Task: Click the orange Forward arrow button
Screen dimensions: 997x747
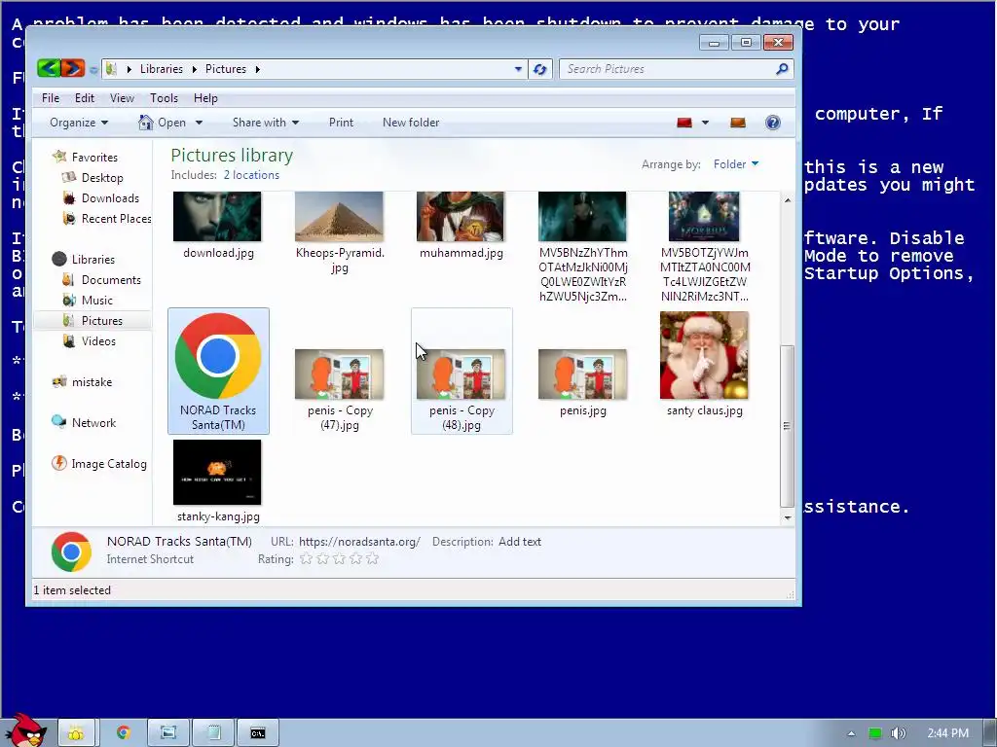Action: pos(72,68)
